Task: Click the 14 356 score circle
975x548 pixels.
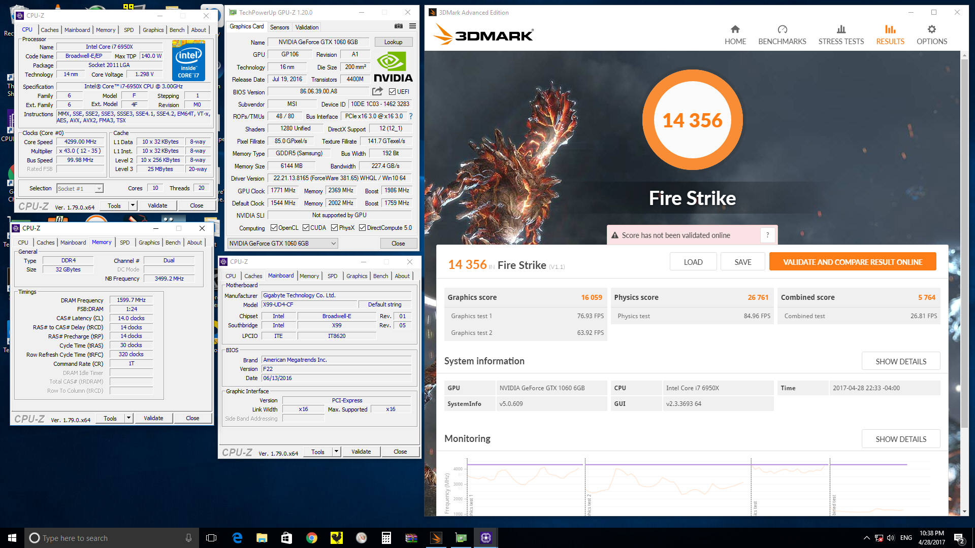Action: point(692,120)
